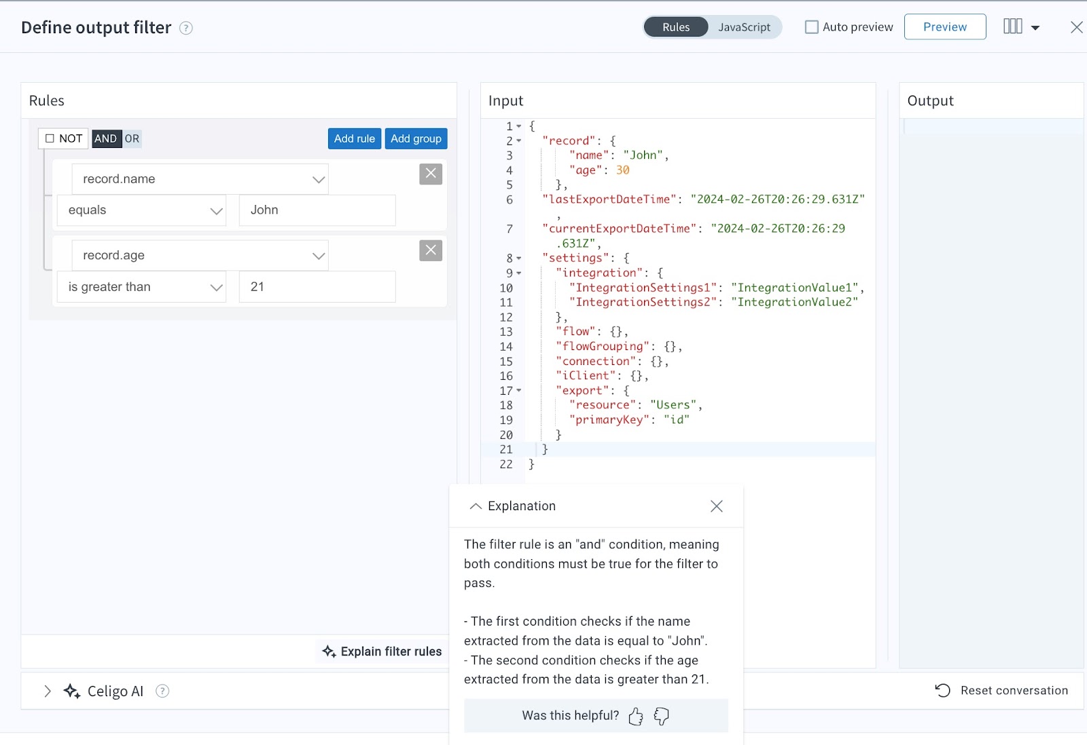Click the "connection" key in Input
The image size is (1087, 745).
(596, 362)
